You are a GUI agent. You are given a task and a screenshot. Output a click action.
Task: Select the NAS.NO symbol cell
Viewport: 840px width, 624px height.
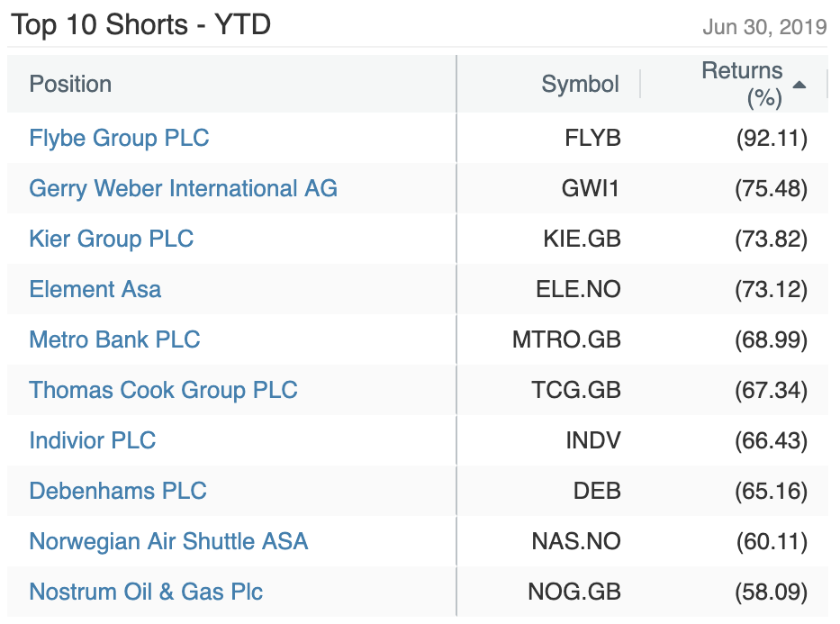tap(576, 541)
